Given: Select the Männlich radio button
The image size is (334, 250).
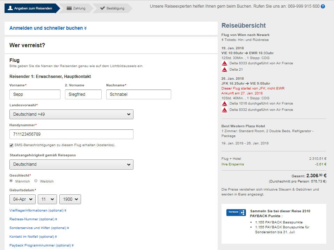Looking at the screenshot, I should pos(11,181).
